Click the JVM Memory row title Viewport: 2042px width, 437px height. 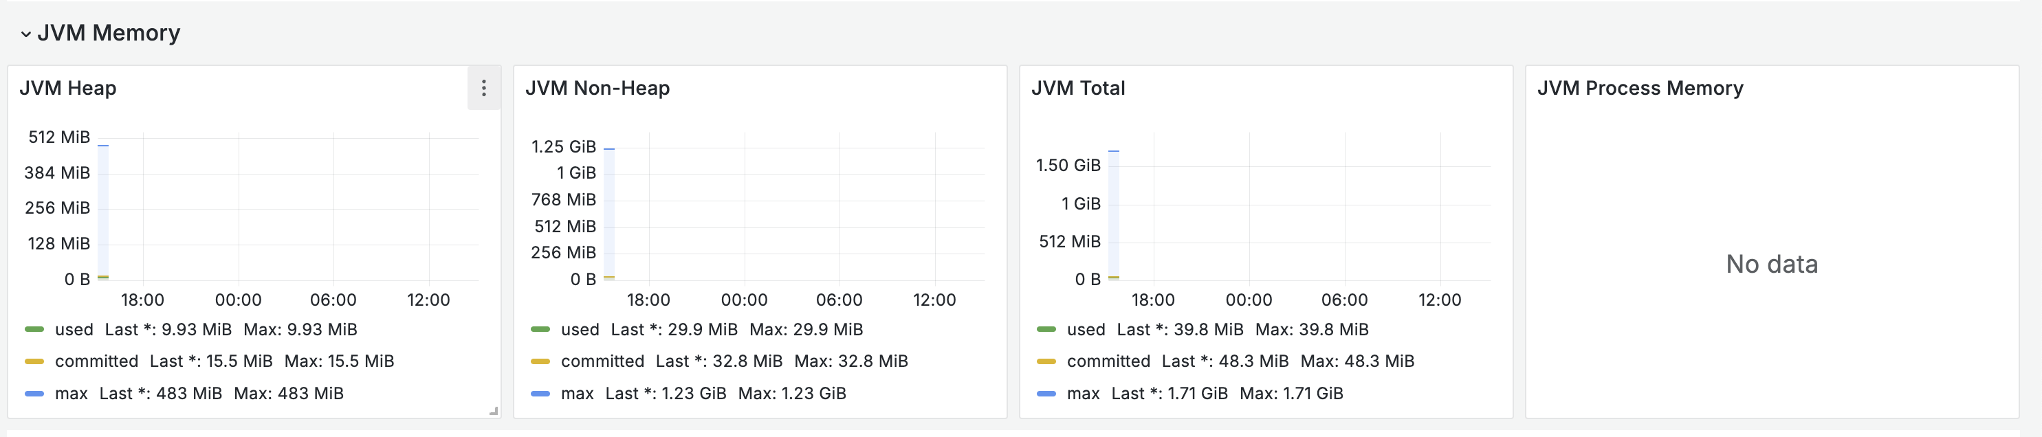[x=109, y=32]
